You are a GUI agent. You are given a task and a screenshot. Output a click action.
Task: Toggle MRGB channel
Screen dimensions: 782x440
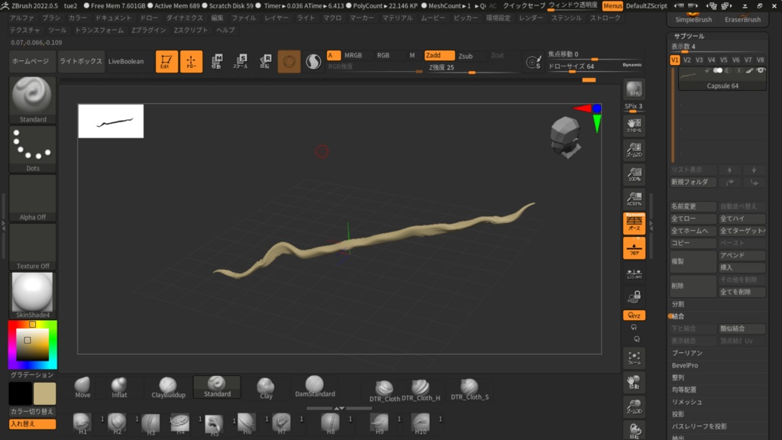pos(353,55)
